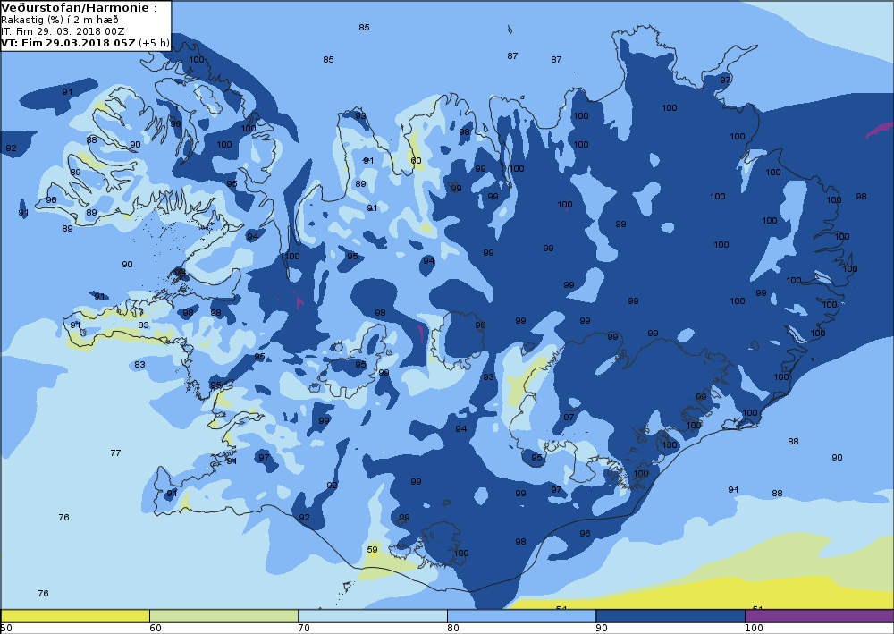The height and width of the screenshot is (634, 894).
Task: Click the legend scale label 100
Action: pos(754,629)
